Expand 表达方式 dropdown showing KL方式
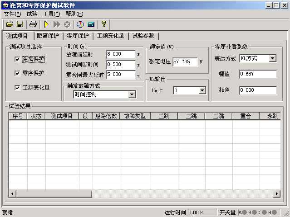The width and height of the screenshot is (290, 217). 273,58
